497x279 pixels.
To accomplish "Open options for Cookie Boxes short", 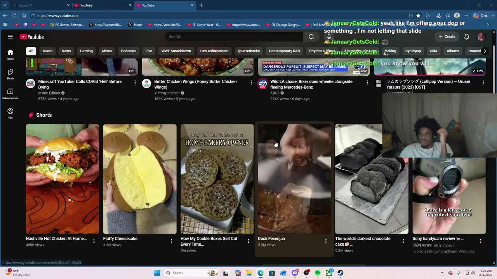I will [248, 241].
